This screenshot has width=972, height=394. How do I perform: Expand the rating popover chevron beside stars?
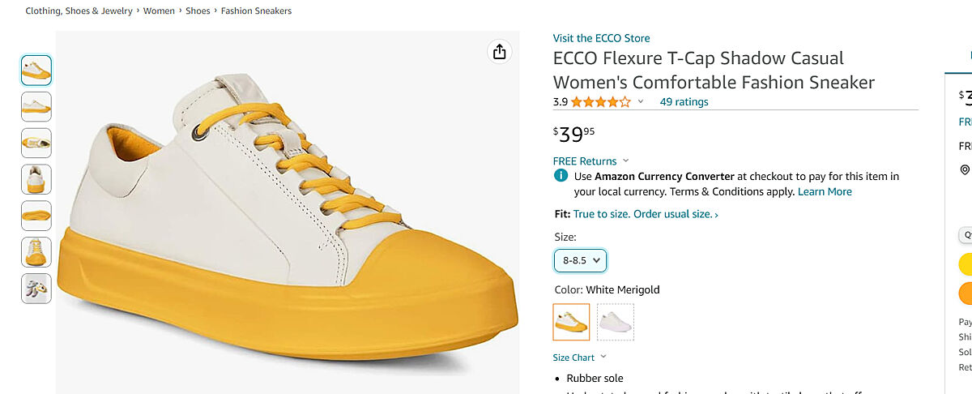coord(641,102)
